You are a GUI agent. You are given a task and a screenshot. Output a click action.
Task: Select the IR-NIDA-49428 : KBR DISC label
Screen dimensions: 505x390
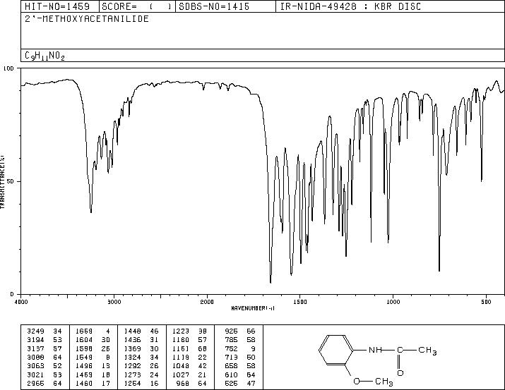pyautogui.click(x=350, y=6)
